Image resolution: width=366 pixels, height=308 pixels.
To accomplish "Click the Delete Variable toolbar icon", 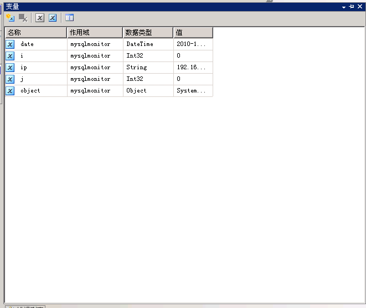I will click(x=23, y=18).
